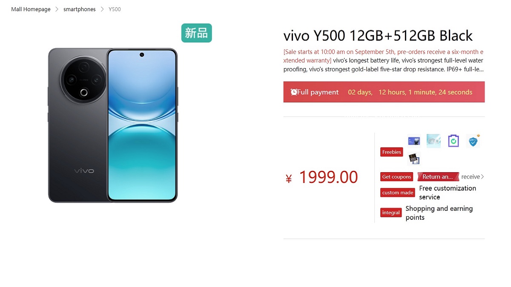Open the black poster freebie thumbnail
This screenshot has height=287, width=511.
click(414, 158)
